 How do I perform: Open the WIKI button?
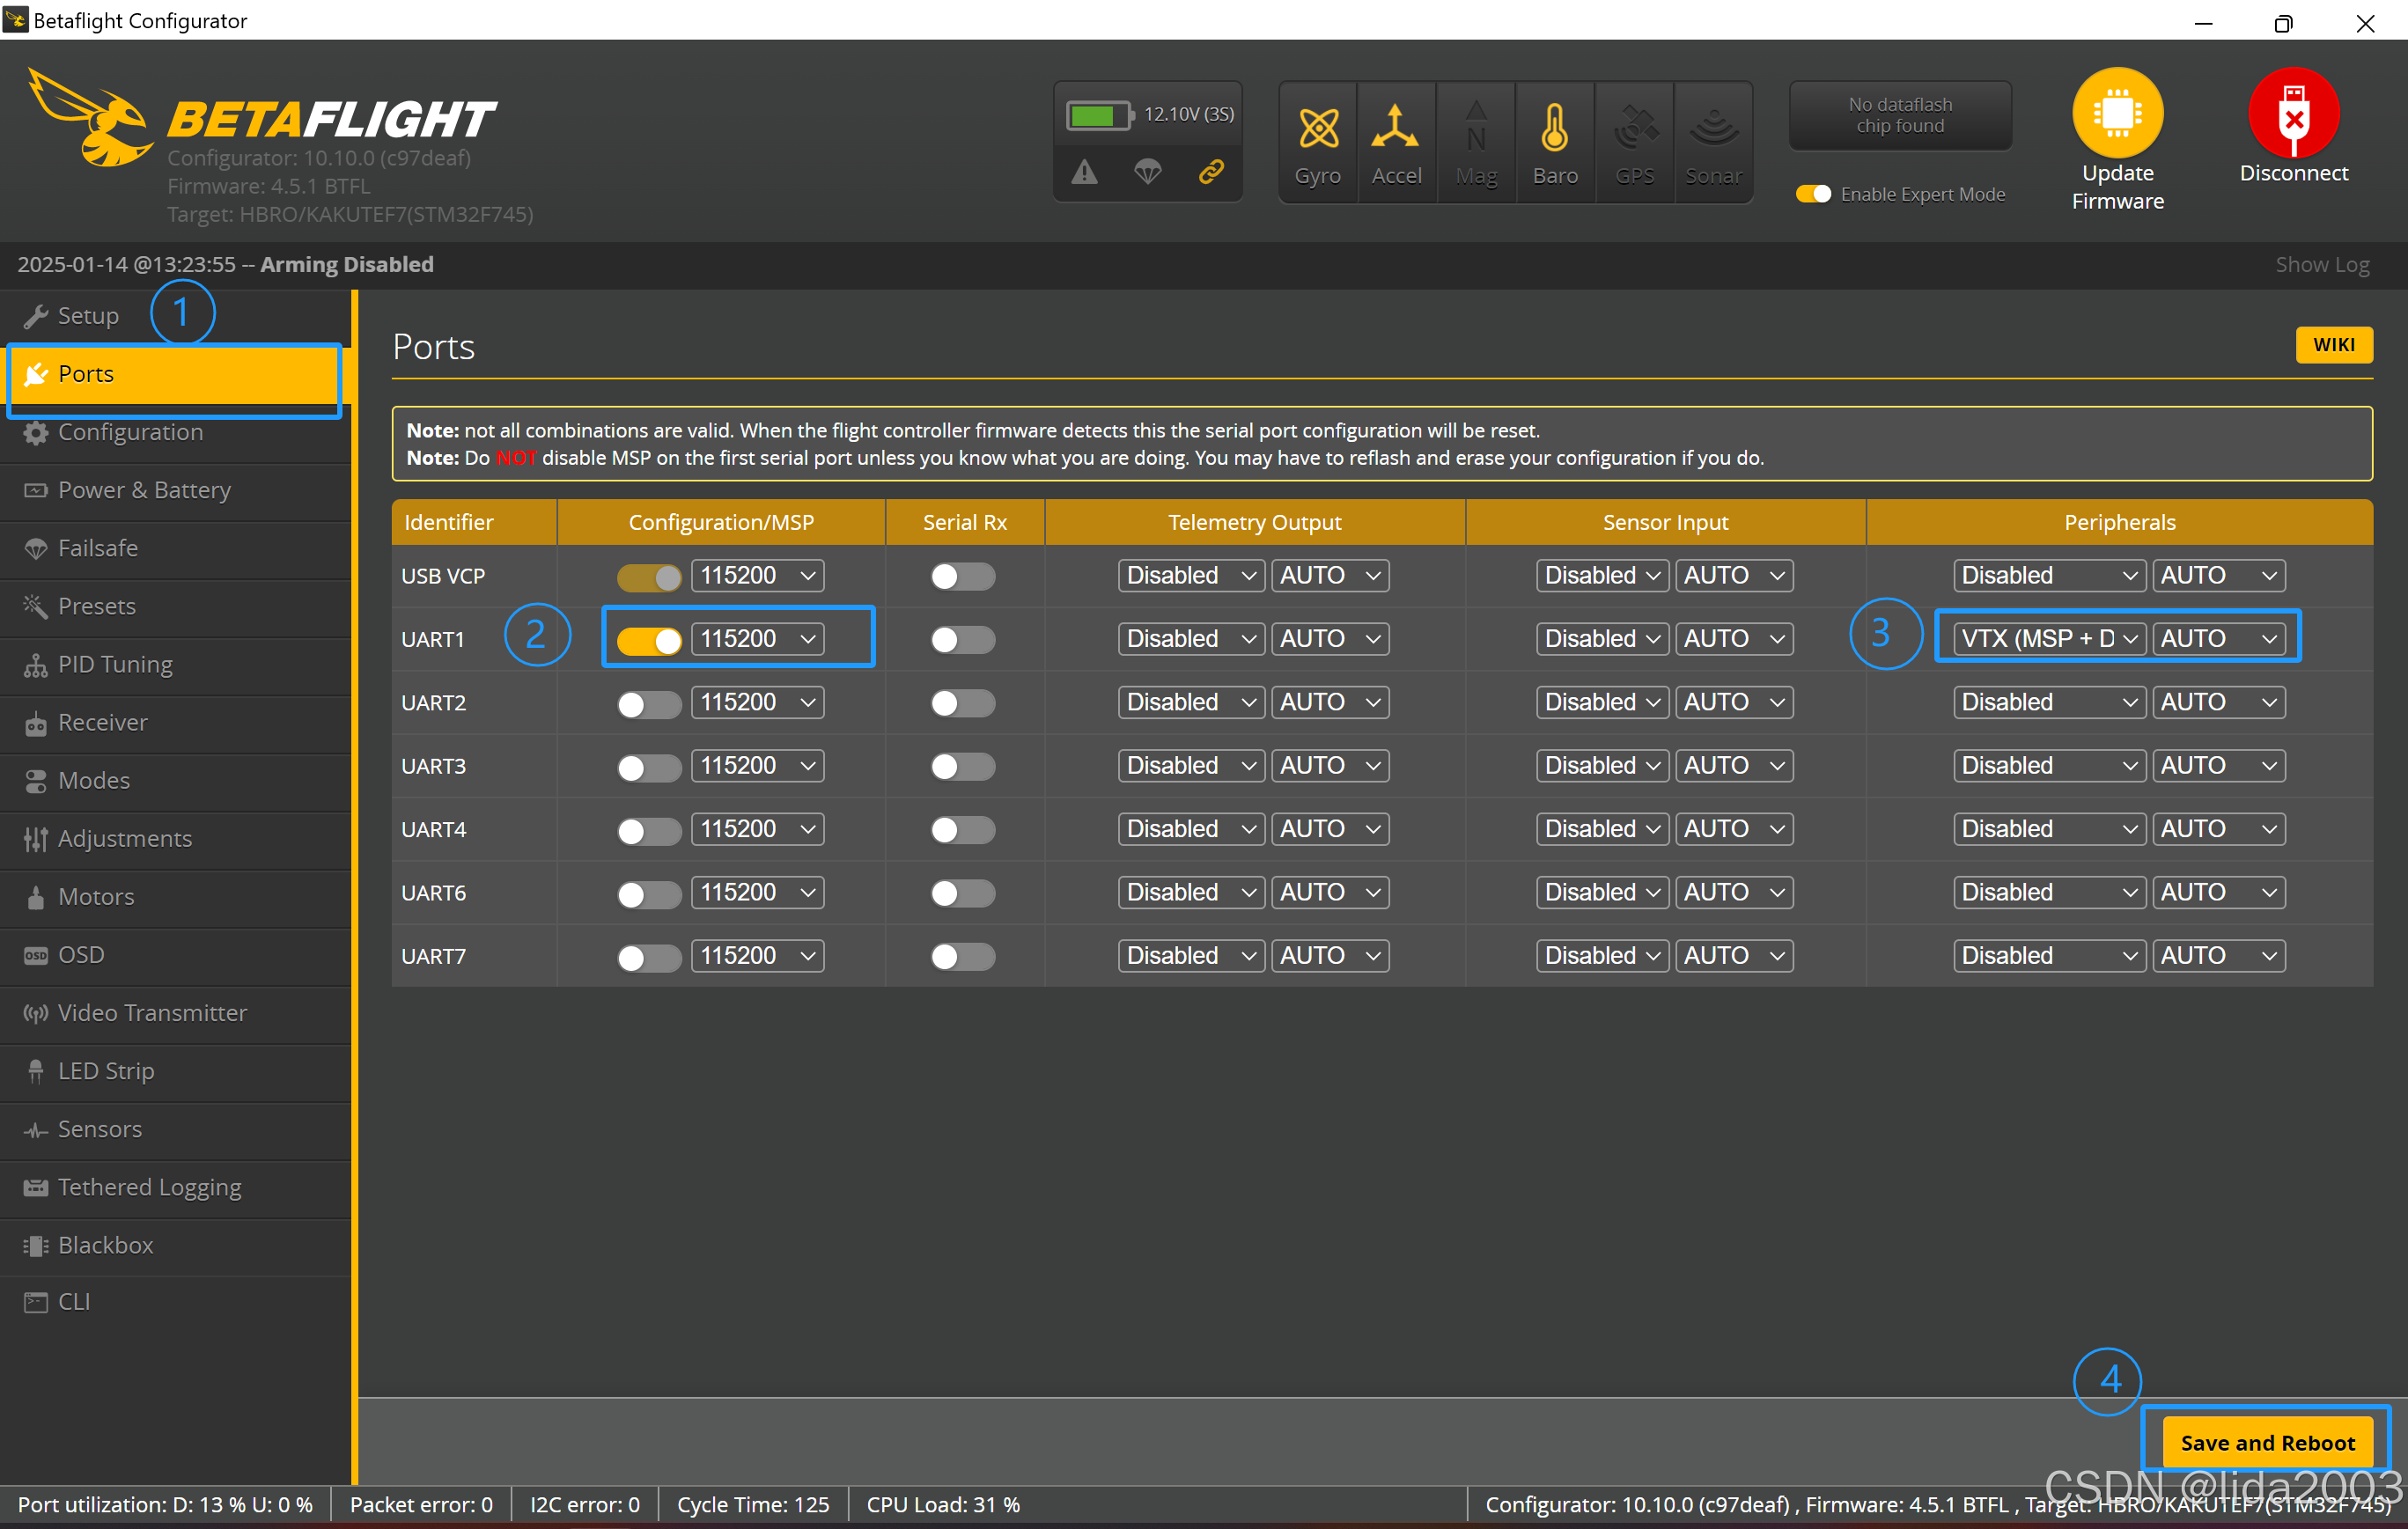coord(2333,345)
